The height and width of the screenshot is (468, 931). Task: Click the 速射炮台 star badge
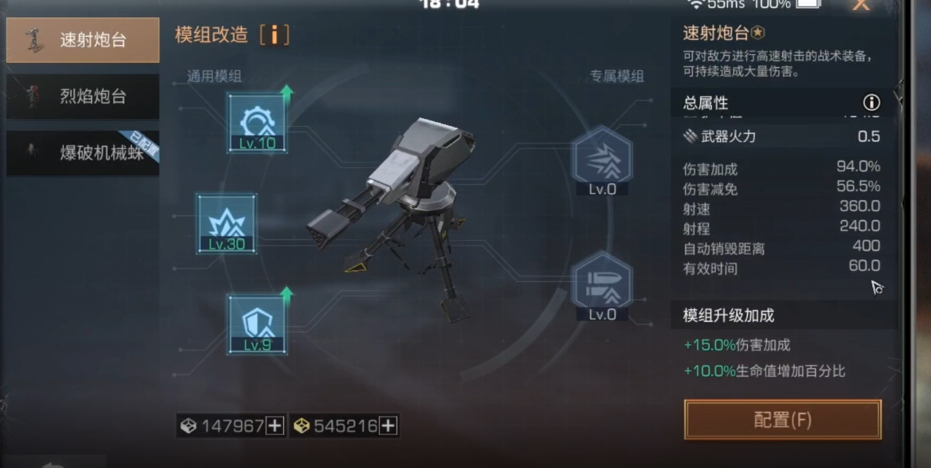(x=758, y=33)
